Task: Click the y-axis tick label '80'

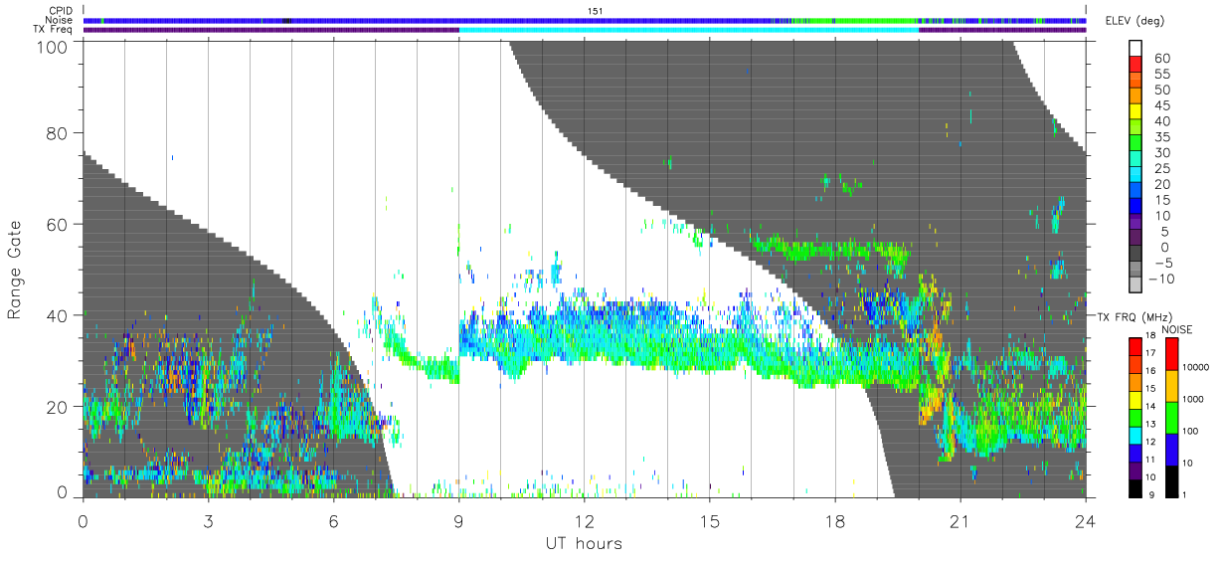Action: (56, 133)
